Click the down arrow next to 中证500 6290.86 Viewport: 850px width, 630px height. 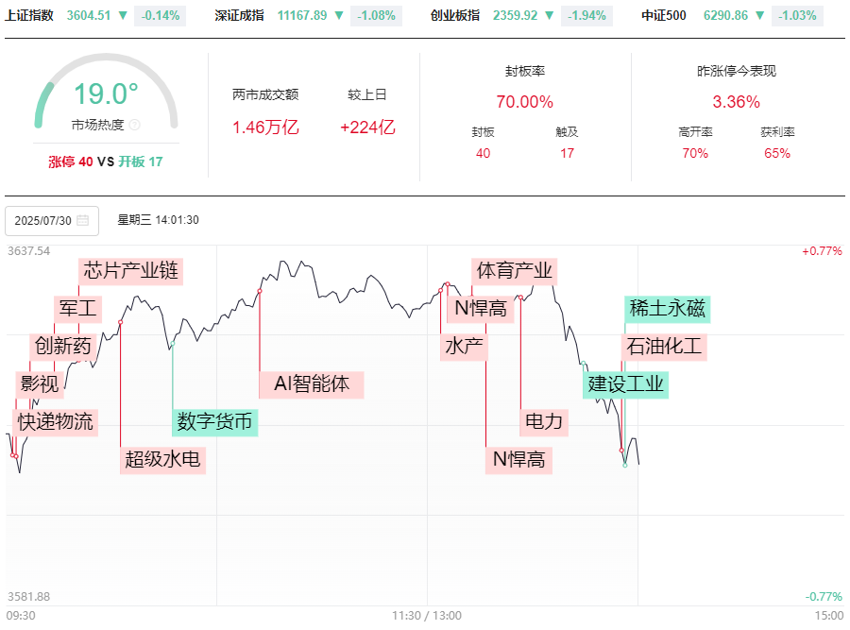coord(760,16)
